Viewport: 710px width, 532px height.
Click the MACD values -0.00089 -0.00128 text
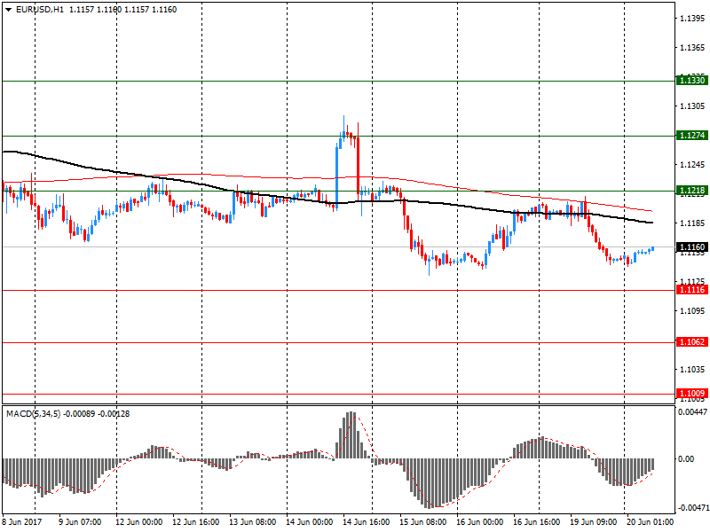(x=97, y=413)
